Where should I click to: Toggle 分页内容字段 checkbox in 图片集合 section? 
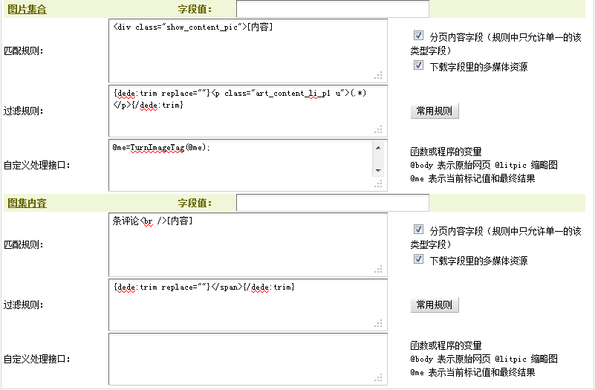pos(419,36)
